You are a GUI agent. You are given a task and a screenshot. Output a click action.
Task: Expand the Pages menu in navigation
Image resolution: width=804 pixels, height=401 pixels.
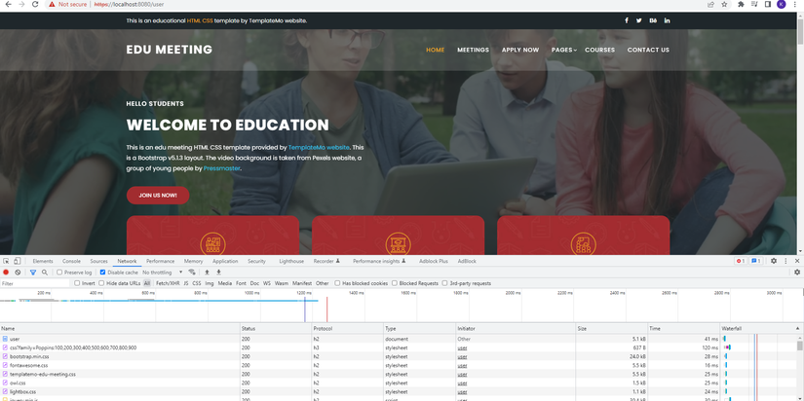[564, 50]
